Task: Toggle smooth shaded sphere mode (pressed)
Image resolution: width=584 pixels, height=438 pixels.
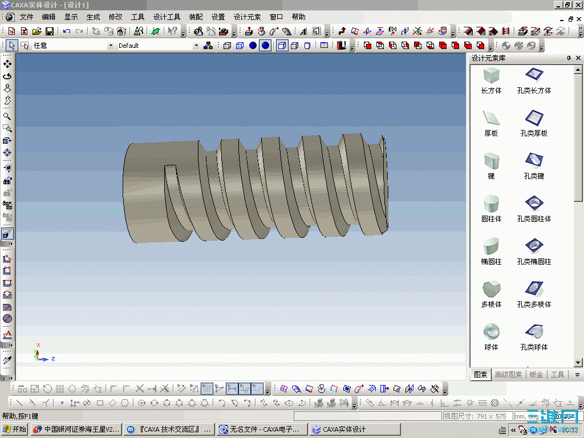Action: pyautogui.click(x=265, y=46)
